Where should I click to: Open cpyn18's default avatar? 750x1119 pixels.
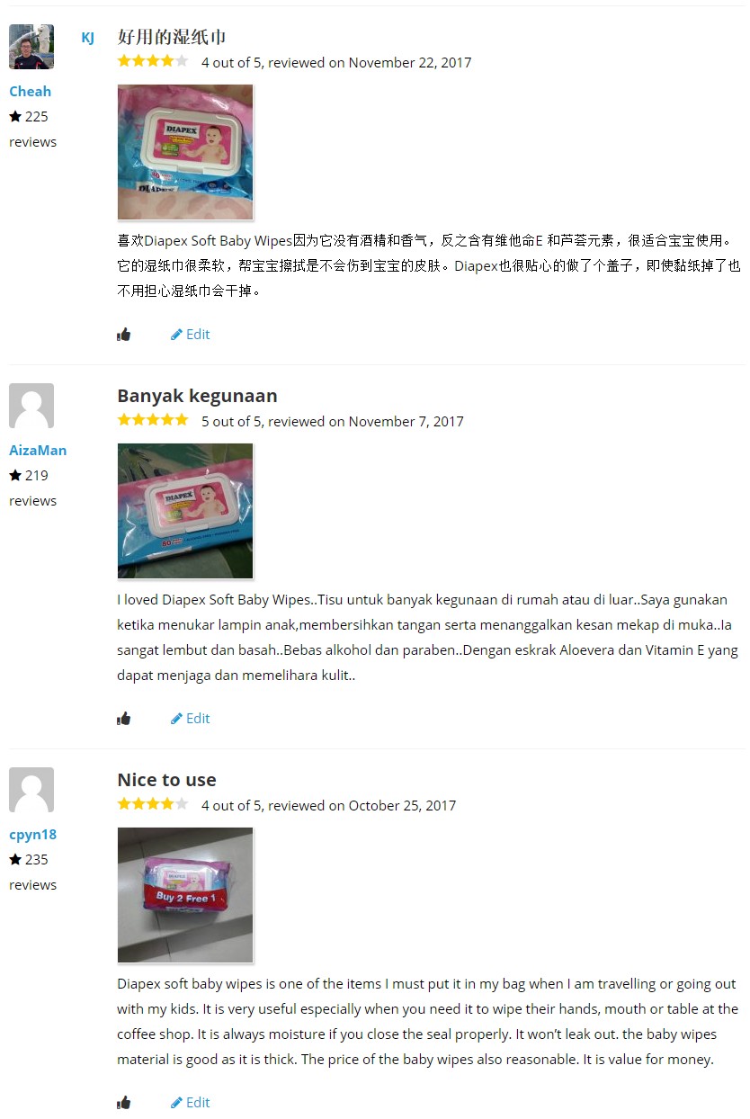[31, 790]
